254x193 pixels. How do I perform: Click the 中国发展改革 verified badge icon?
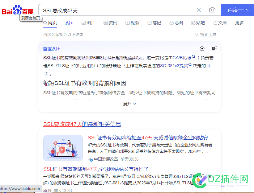(x=91, y=160)
